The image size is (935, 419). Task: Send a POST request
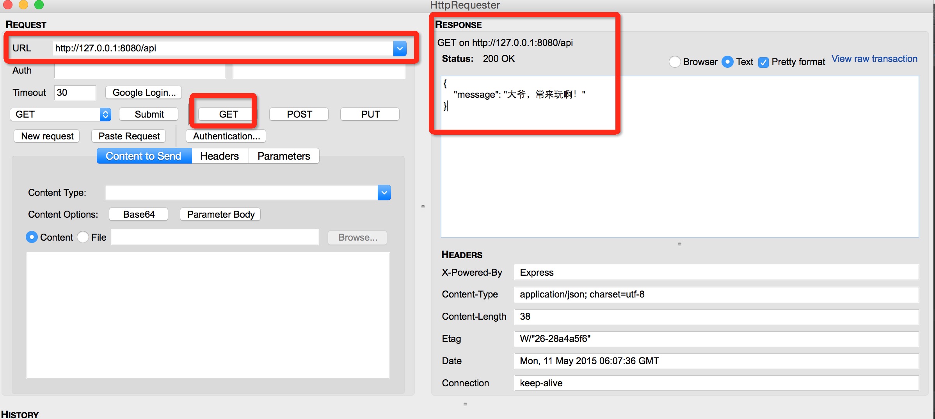(299, 114)
